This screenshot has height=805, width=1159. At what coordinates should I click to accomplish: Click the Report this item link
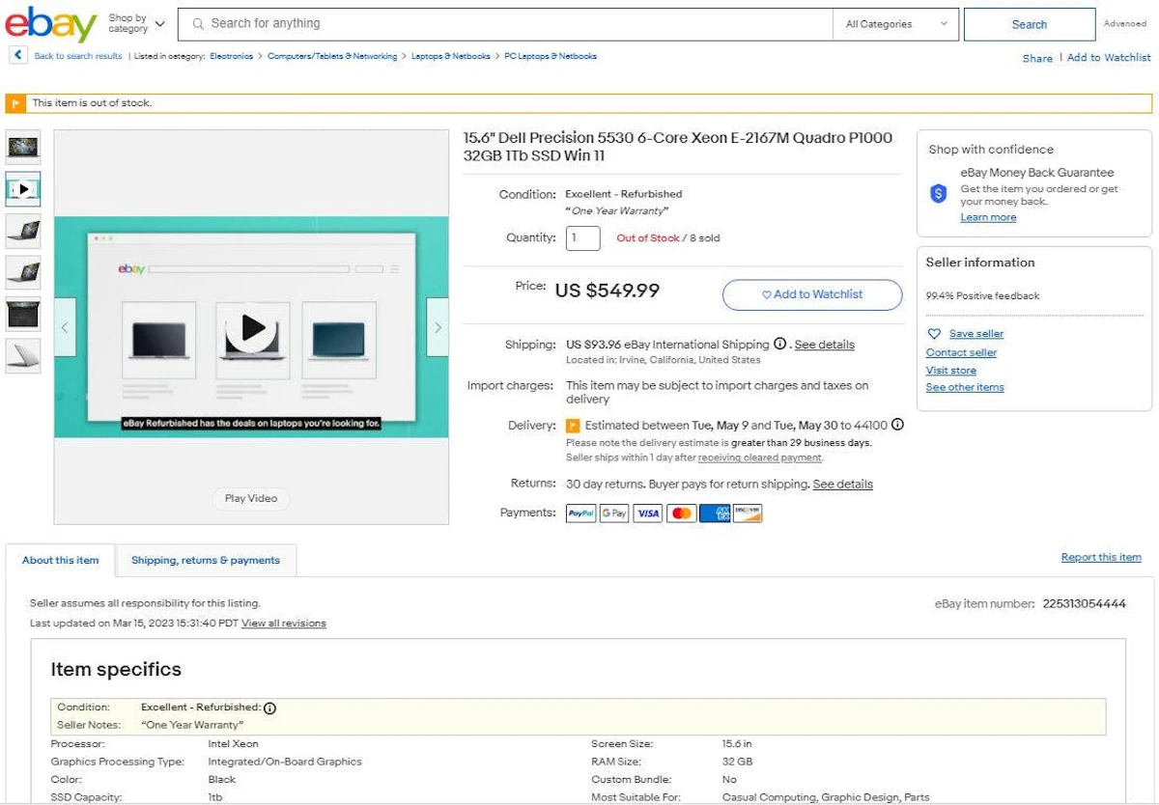[x=1101, y=557]
